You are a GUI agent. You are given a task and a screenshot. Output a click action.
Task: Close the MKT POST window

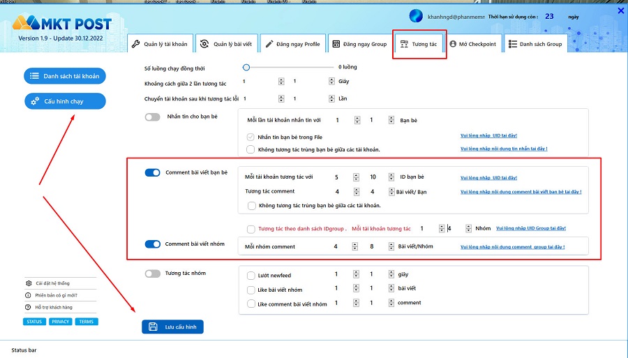click(621, 10)
